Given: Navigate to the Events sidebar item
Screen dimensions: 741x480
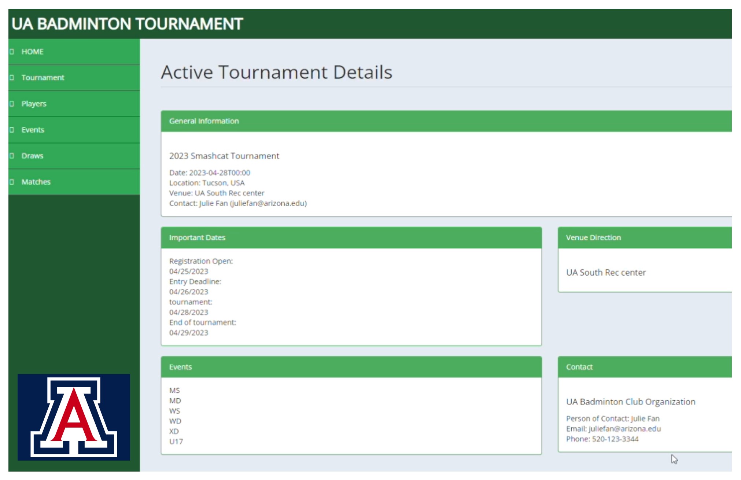Looking at the screenshot, I should pyautogui.click(x=33, y=130).
